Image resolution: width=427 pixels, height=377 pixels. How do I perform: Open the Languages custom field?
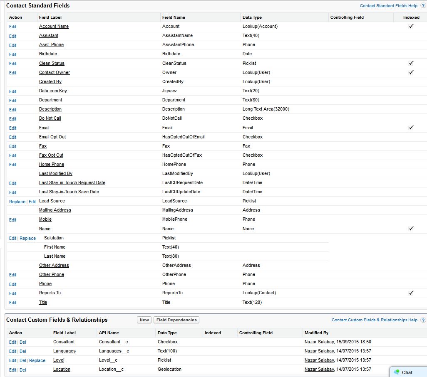tap(65, 351)
